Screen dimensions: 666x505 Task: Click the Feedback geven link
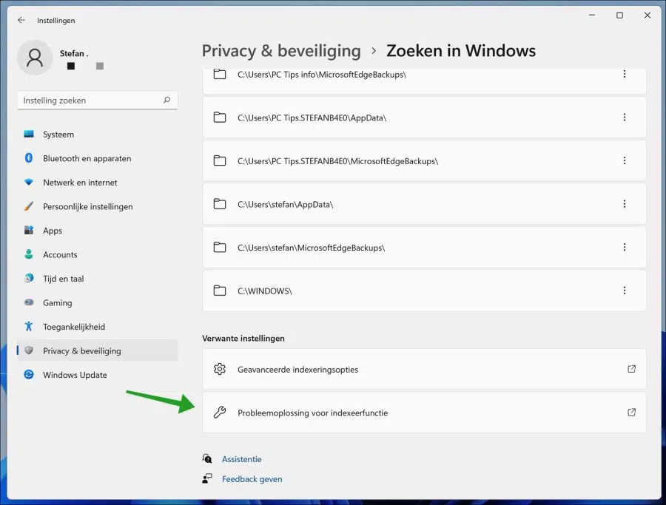pyautogui.click(x=252, y=479)
